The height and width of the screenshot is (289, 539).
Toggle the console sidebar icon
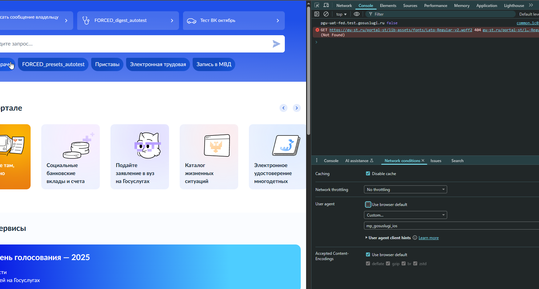tap(317, 14)
